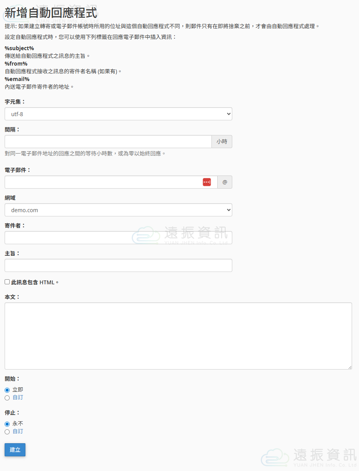
Task: Click the red password manager icon in email field
Action: [207, 182]
